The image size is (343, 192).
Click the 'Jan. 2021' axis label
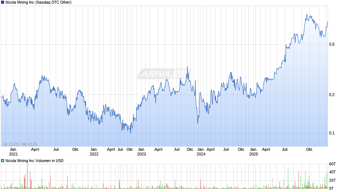pyautogui.click(x=13, y=152)
